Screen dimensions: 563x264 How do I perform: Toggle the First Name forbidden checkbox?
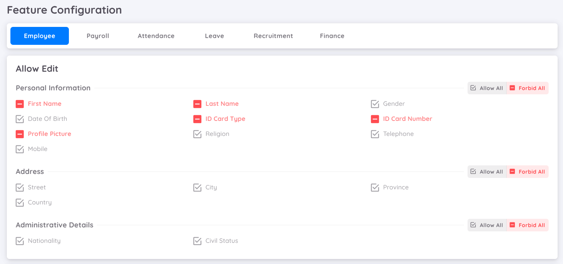pyautogui.click(x=20, y=104)
